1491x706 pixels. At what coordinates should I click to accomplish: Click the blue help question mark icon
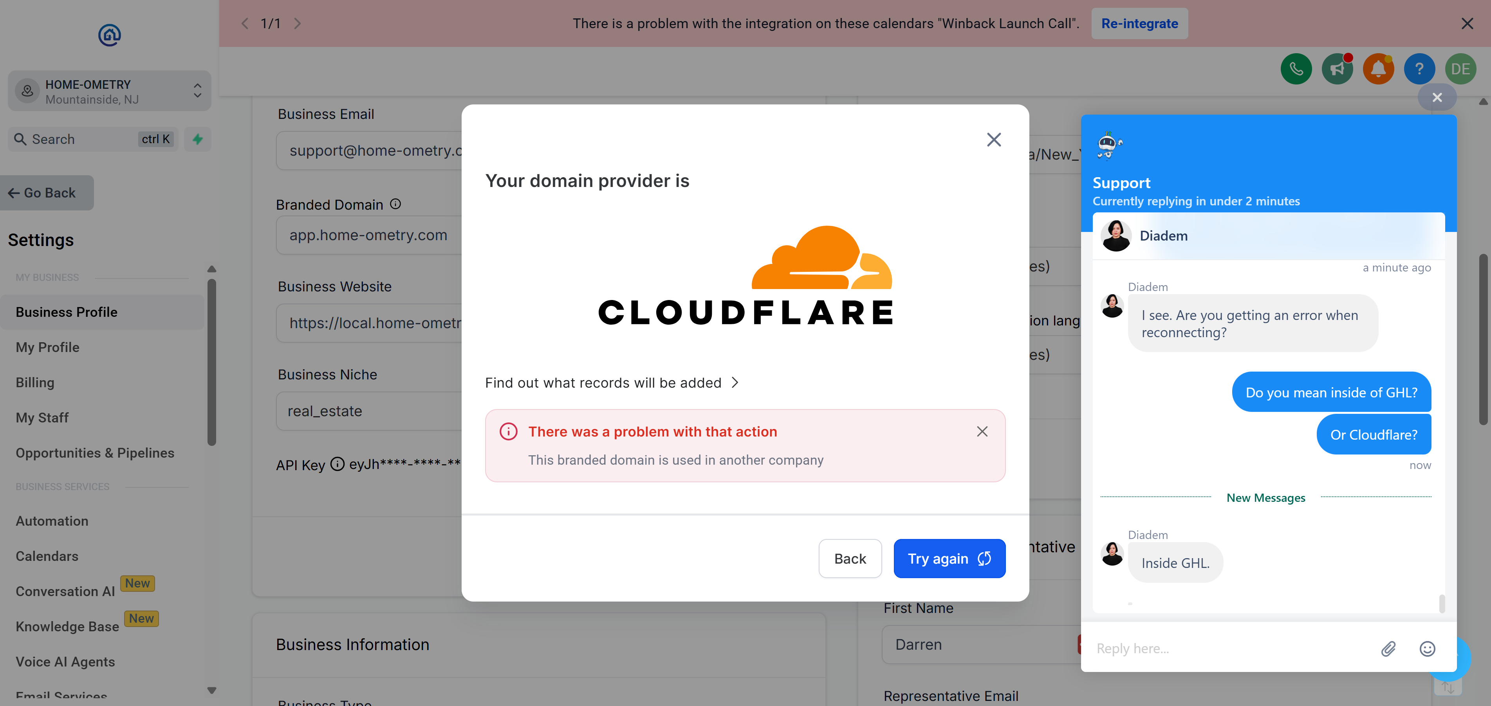tap(1419, 69)
